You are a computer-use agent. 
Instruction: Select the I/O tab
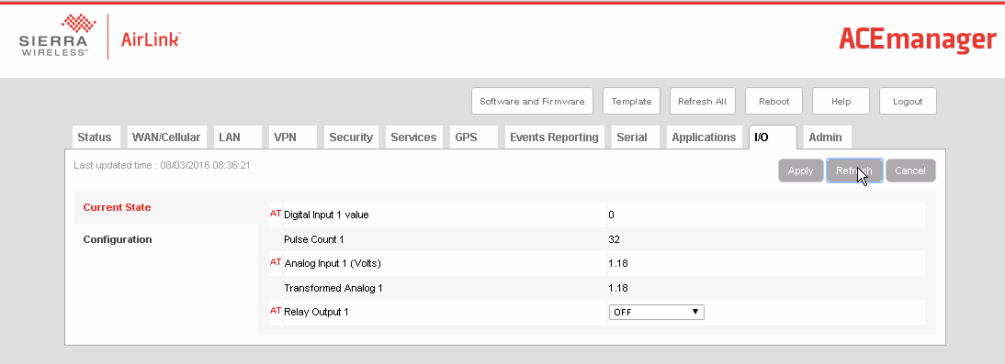[773, 138]
